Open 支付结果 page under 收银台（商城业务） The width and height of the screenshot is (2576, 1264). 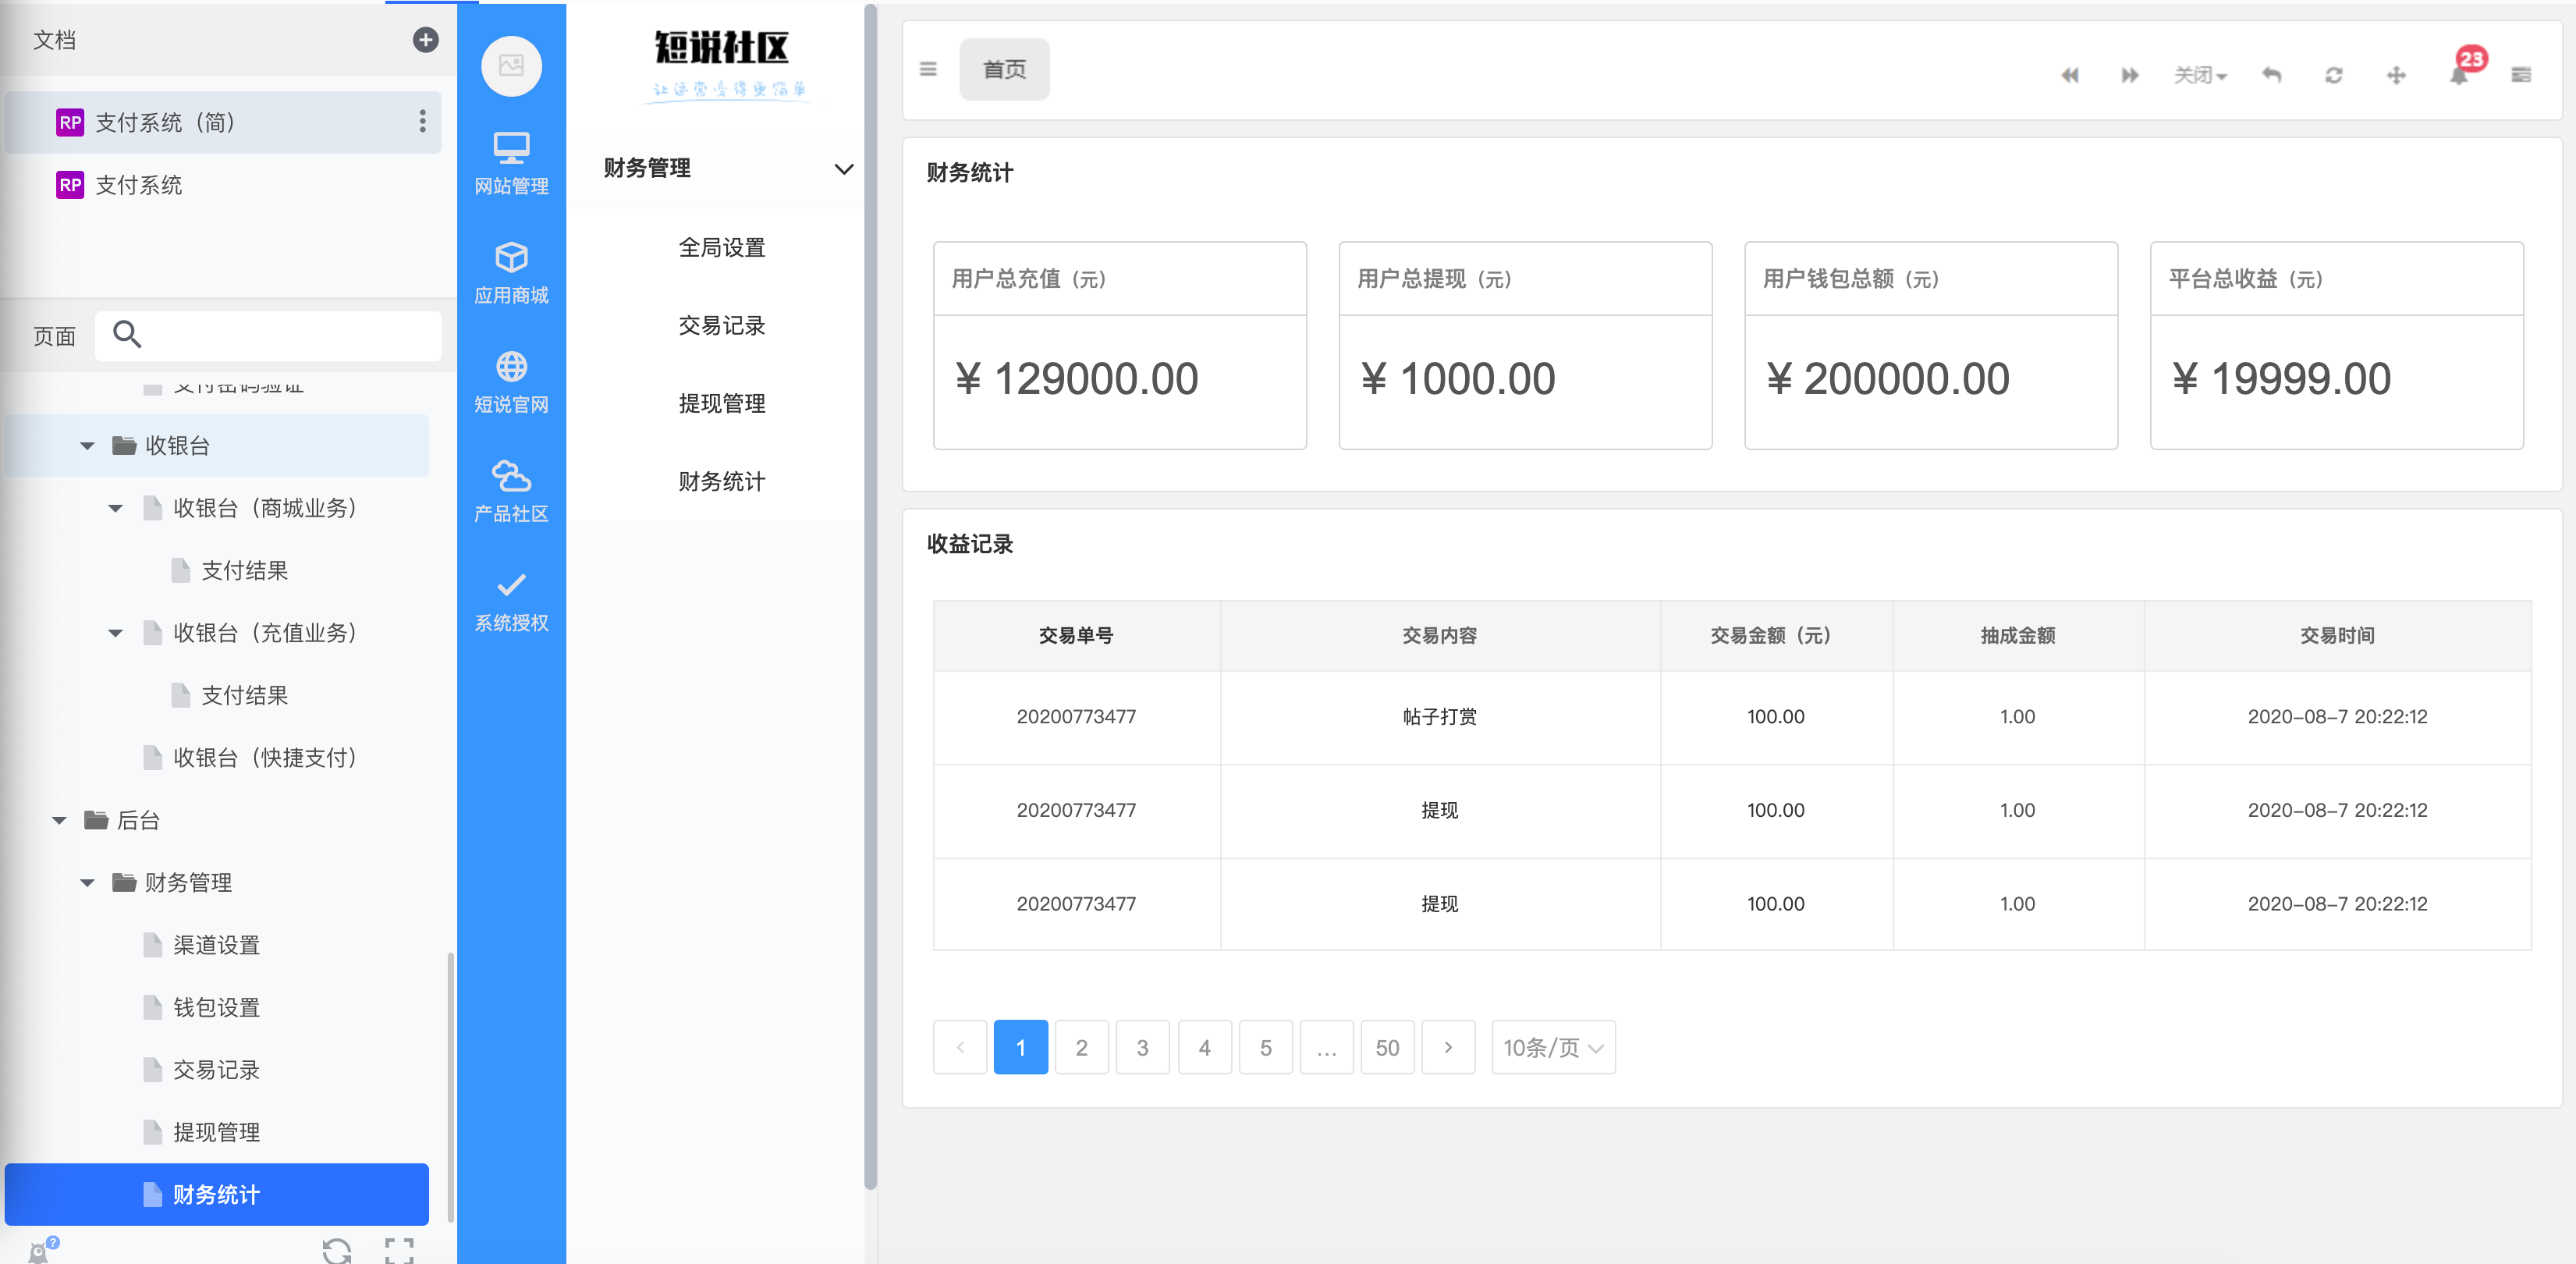(244, 570)
